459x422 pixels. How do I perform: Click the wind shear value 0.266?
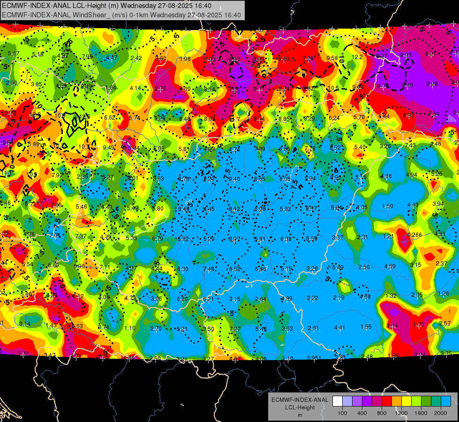point(414,235)
